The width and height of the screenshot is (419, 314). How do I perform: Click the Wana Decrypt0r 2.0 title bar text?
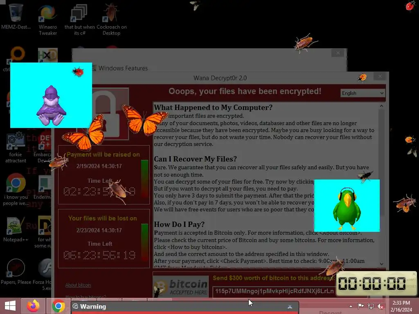[x=220, y=78]
